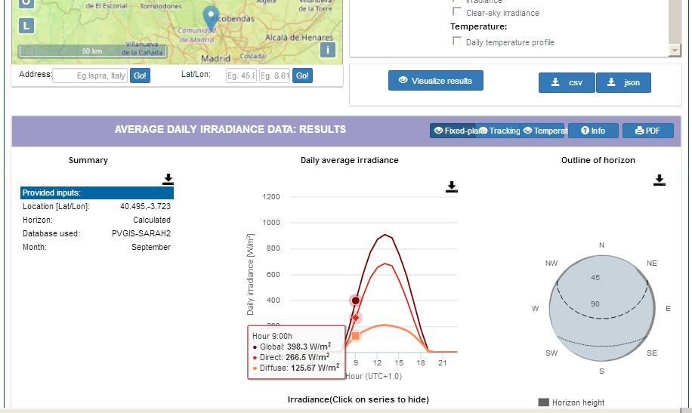Click the options panel scrollbar down arrow
Image resolution: width=692 pixels, height=413 pixels.
(x=675, y=51)
